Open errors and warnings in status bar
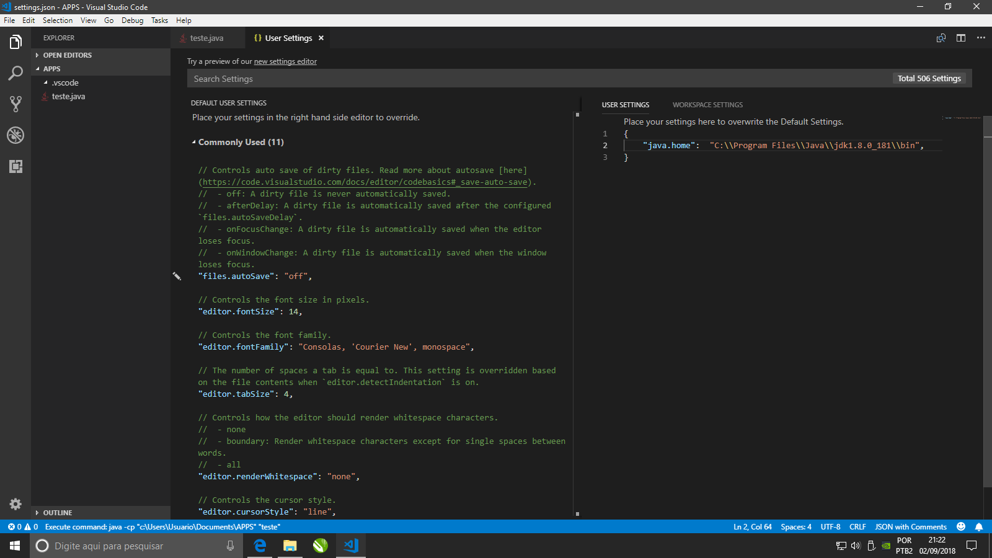Screen dimensions: 992x558 pos(23,527)
